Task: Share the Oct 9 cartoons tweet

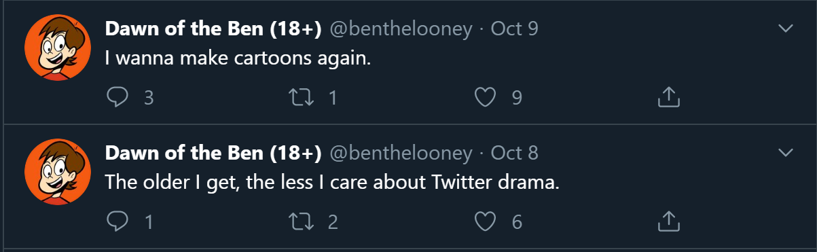Action: point(668,97)
